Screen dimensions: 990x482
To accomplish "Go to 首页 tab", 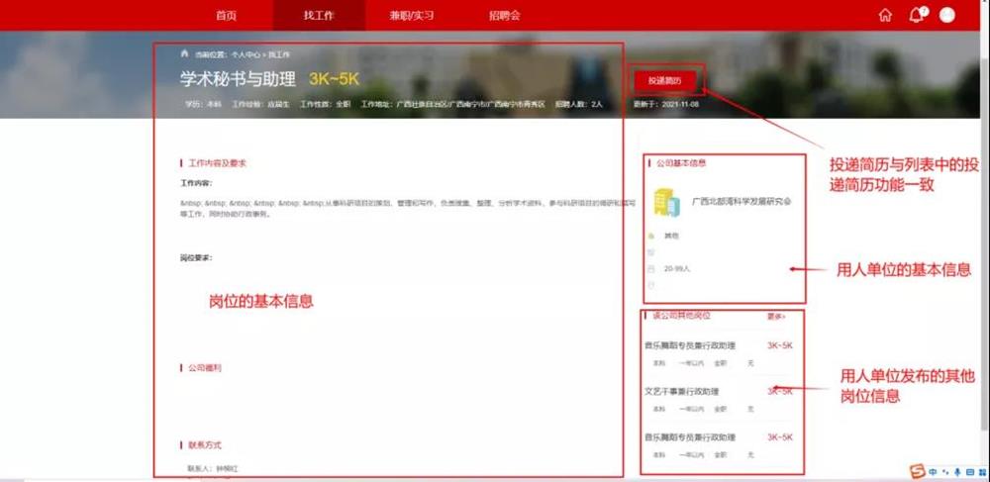I will pyautogui.click(x=226, y=16).
